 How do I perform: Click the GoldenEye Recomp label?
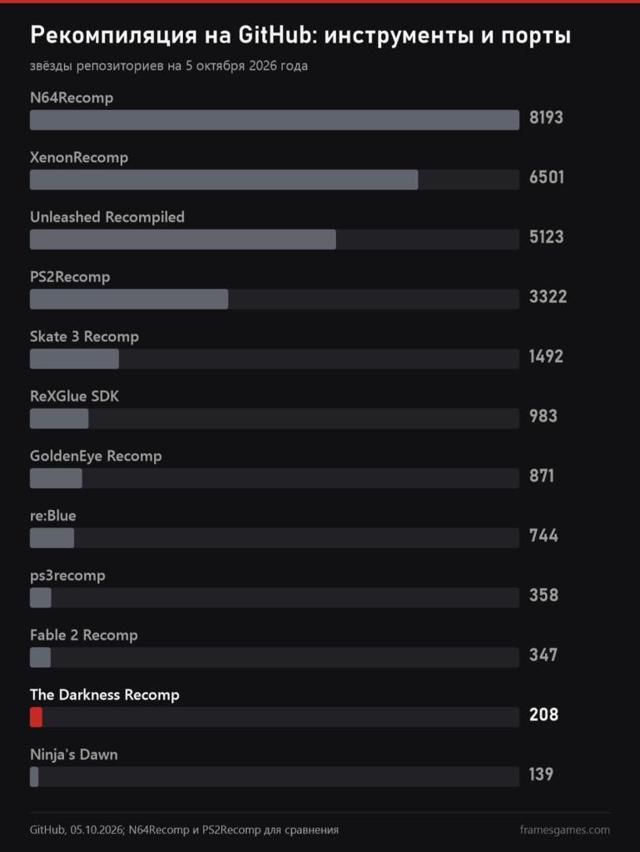pos(96,457)
